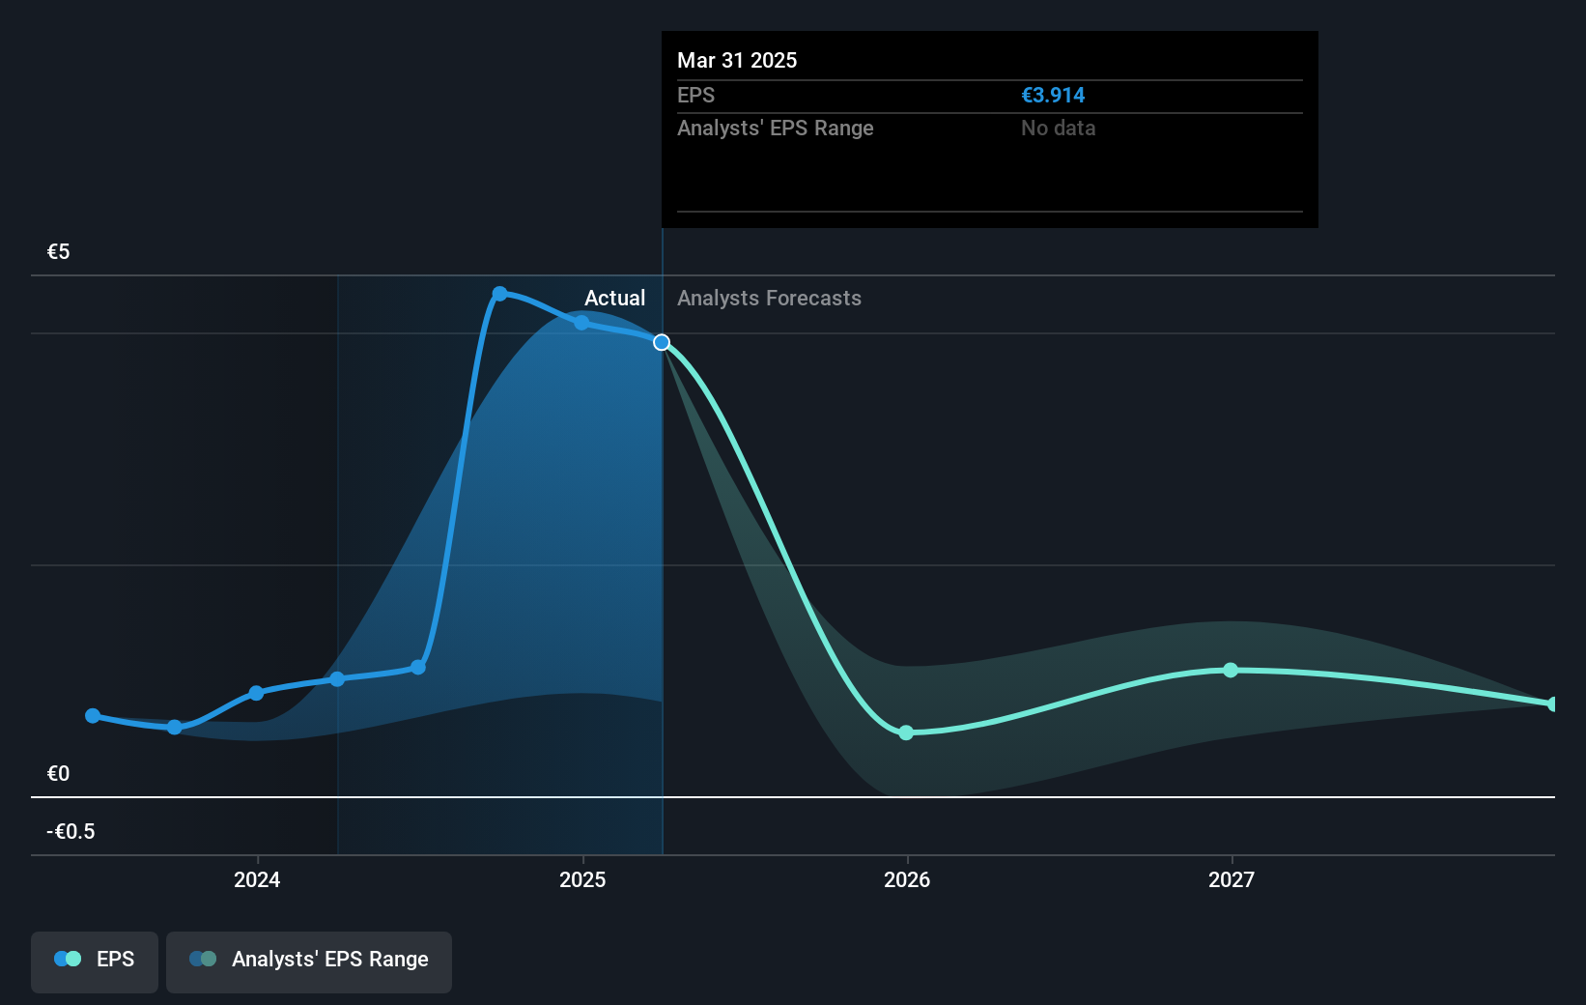Click the EPS data point before the sharp rise

click(418, 667)
